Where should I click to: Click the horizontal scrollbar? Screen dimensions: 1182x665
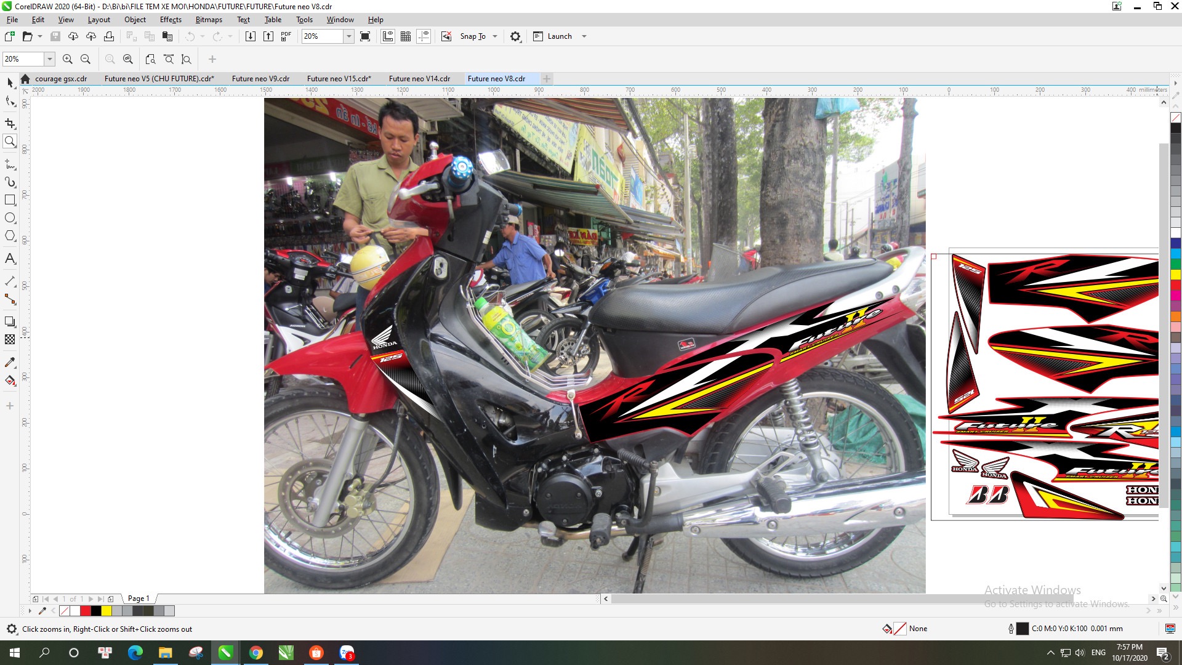point(843,598)
